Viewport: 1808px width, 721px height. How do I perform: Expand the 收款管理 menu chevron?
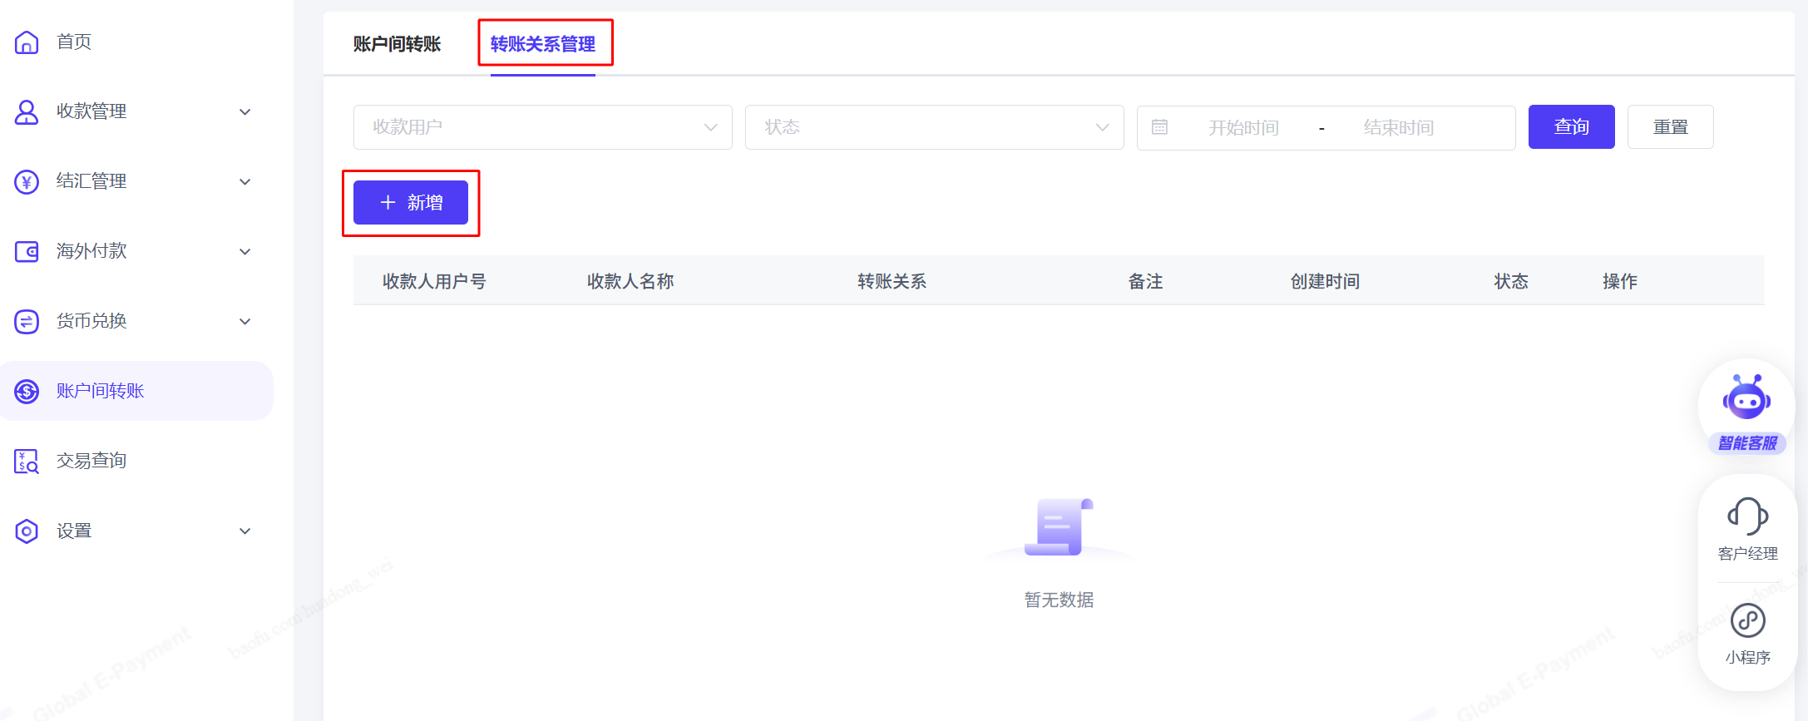click(x=245, y=111)
